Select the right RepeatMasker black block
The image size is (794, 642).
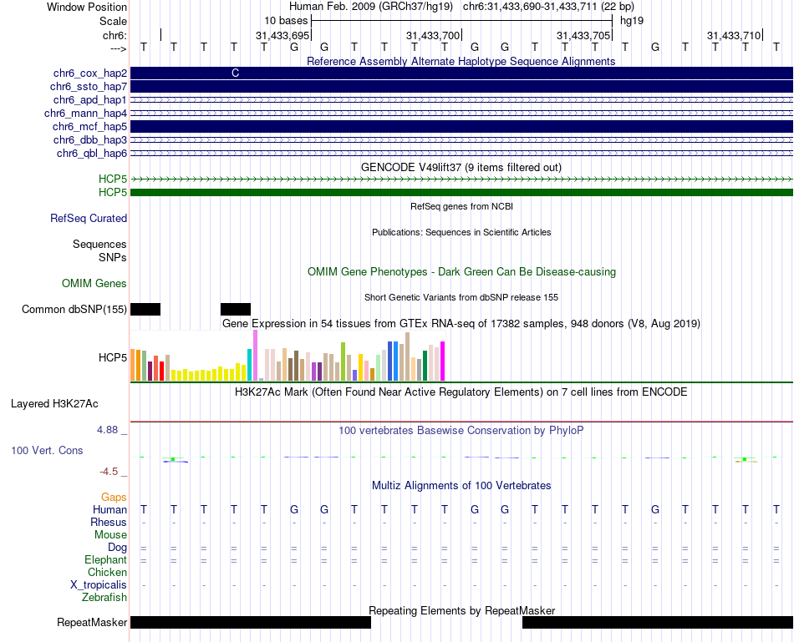tap(657, 622)
